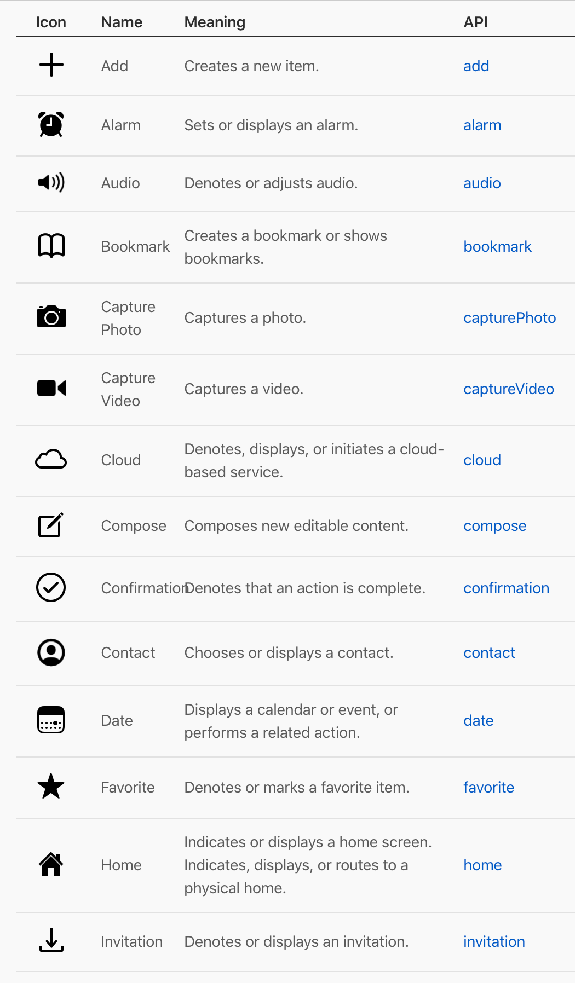Click the Contact person icon
The width and height of the screenshot is (575, 983).
(51, 652)
